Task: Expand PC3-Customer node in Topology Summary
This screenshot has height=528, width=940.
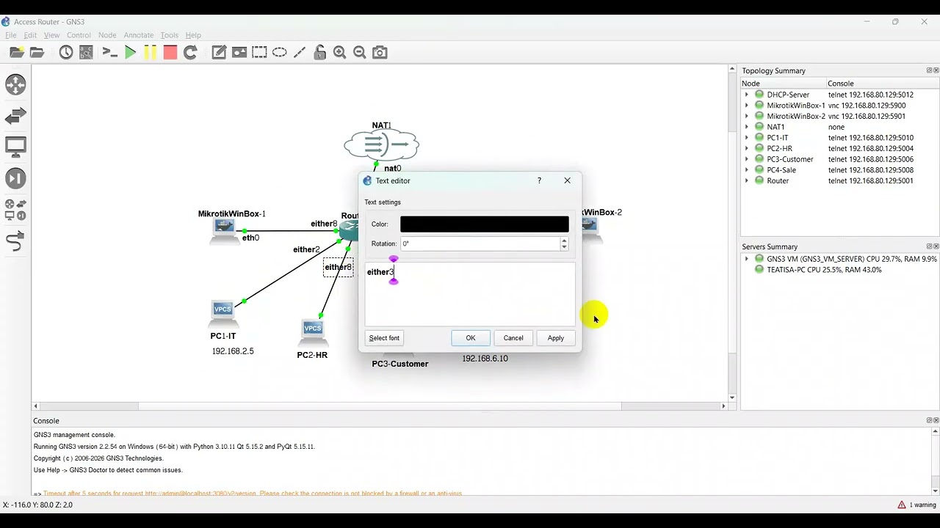Action: point(747,159)
